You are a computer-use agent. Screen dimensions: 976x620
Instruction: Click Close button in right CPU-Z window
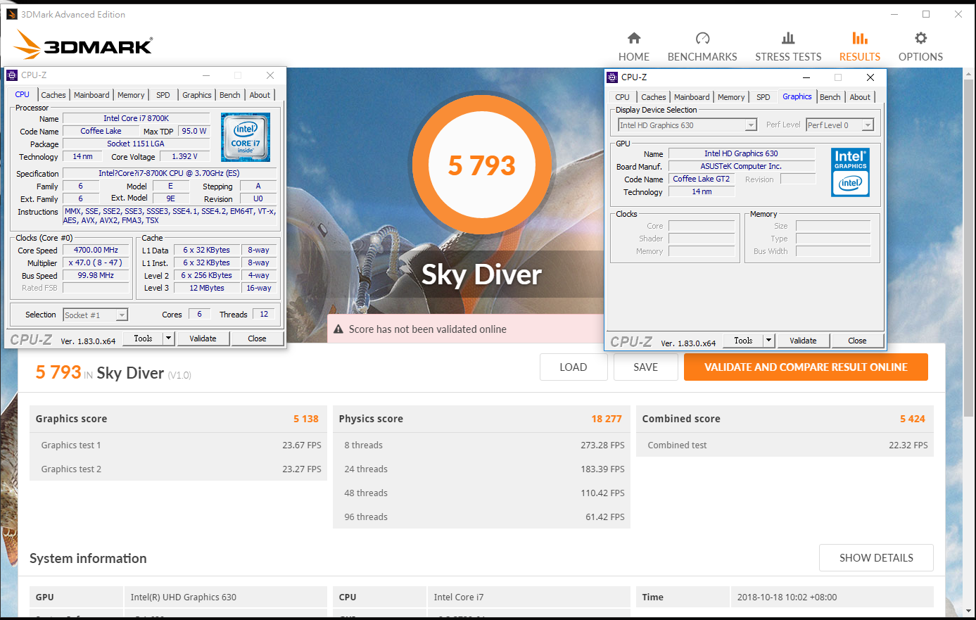coord(857,341)
